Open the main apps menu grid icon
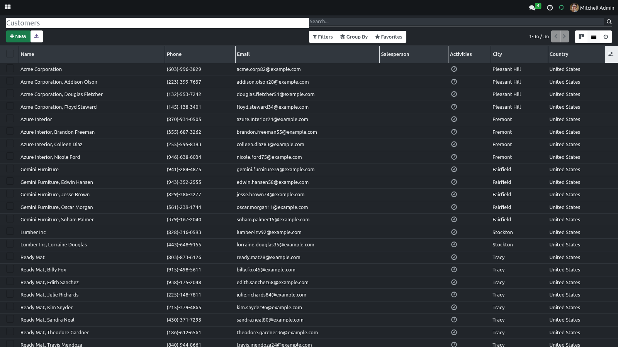This screenshot has height=347, width=618. (8, 7)
